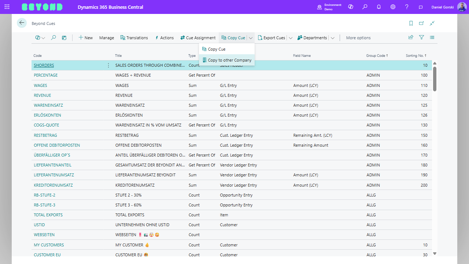
Task: Open the Business Central settings gear
Action: click(393, 7)
